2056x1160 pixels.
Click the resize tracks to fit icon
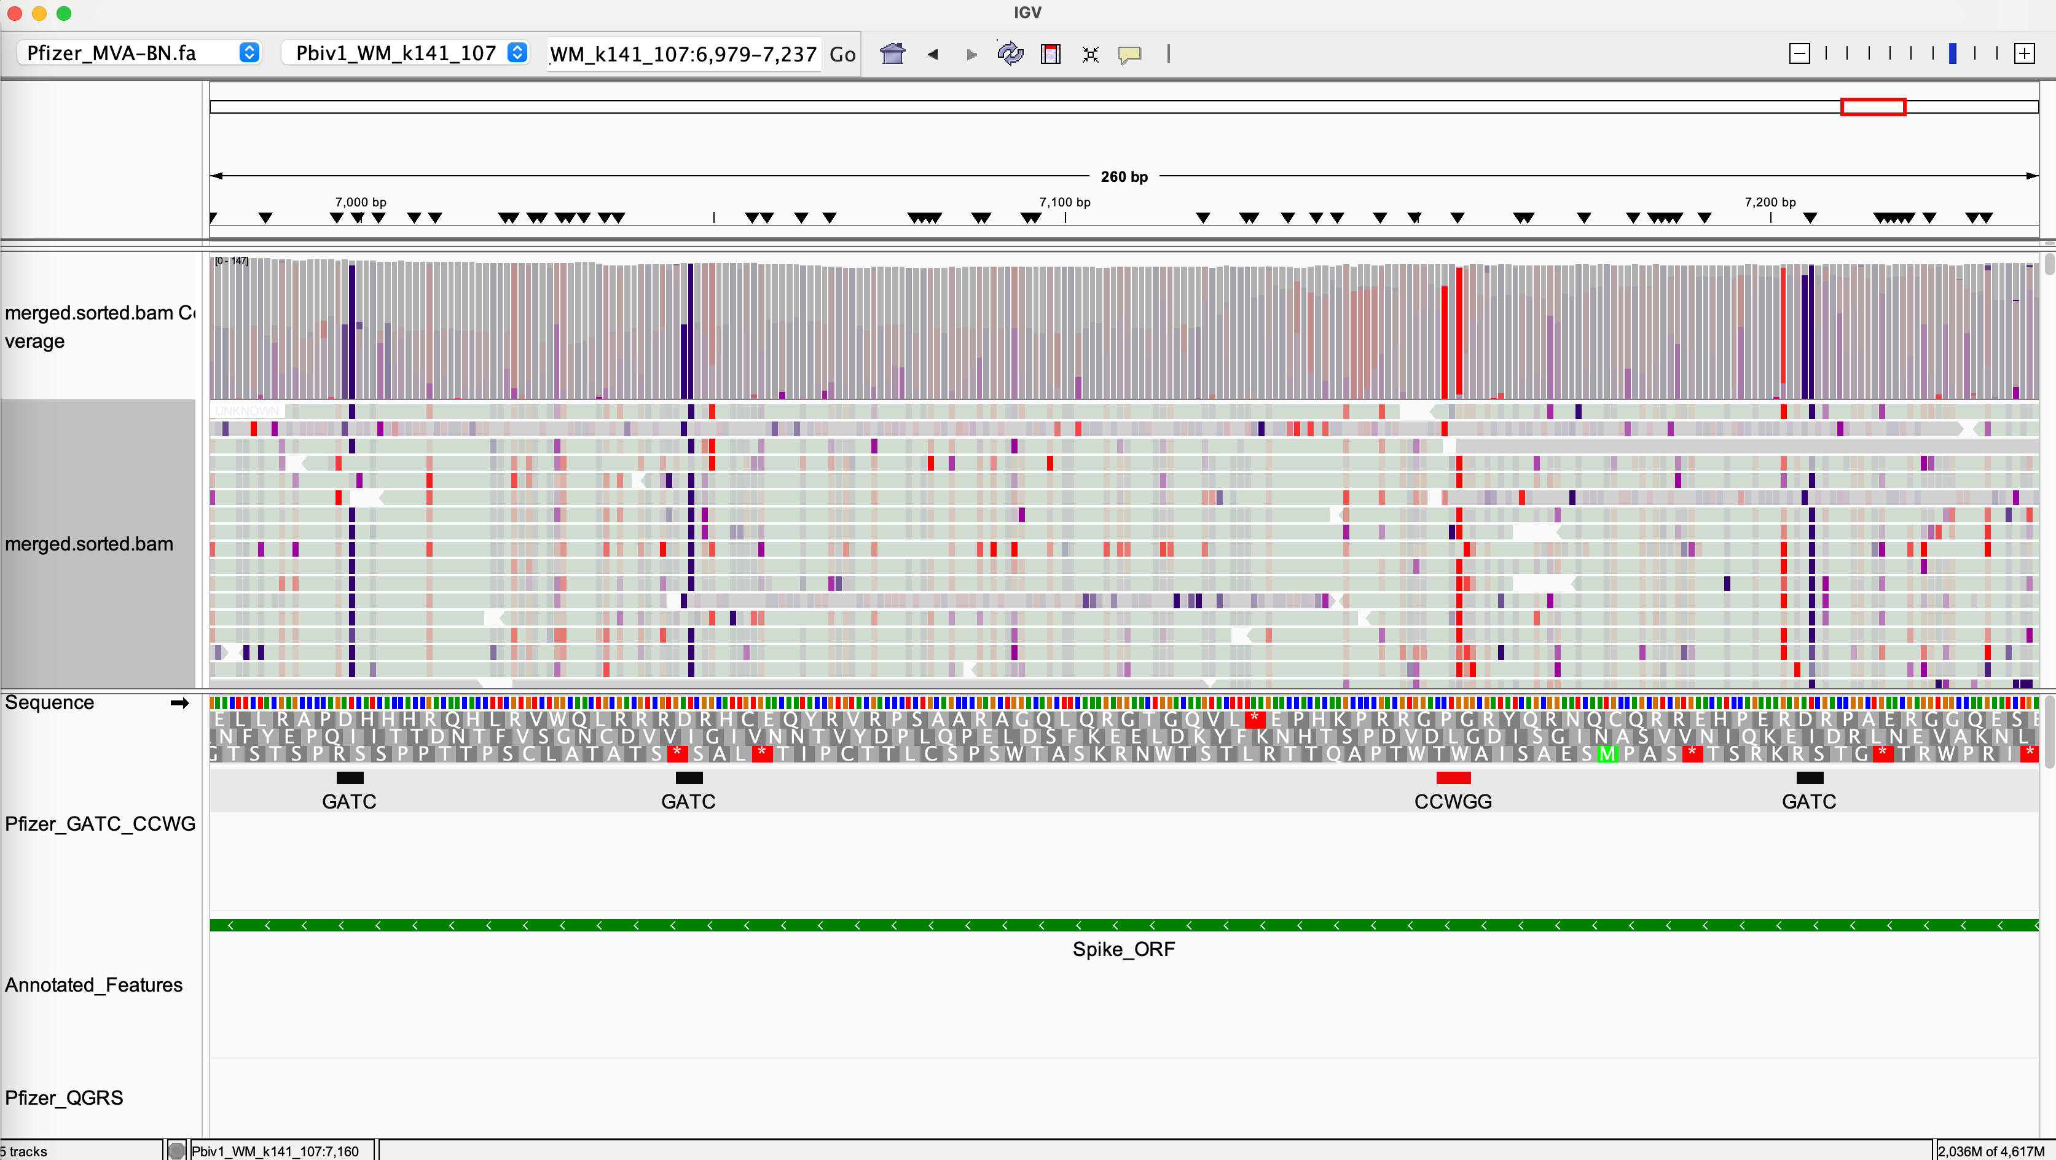(x=1090, y=54)
